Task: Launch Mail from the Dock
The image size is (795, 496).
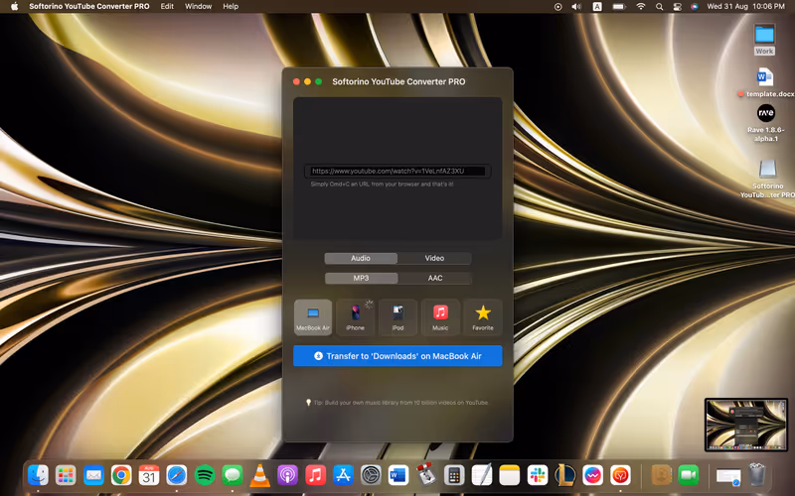Action: tap(93, 475)
